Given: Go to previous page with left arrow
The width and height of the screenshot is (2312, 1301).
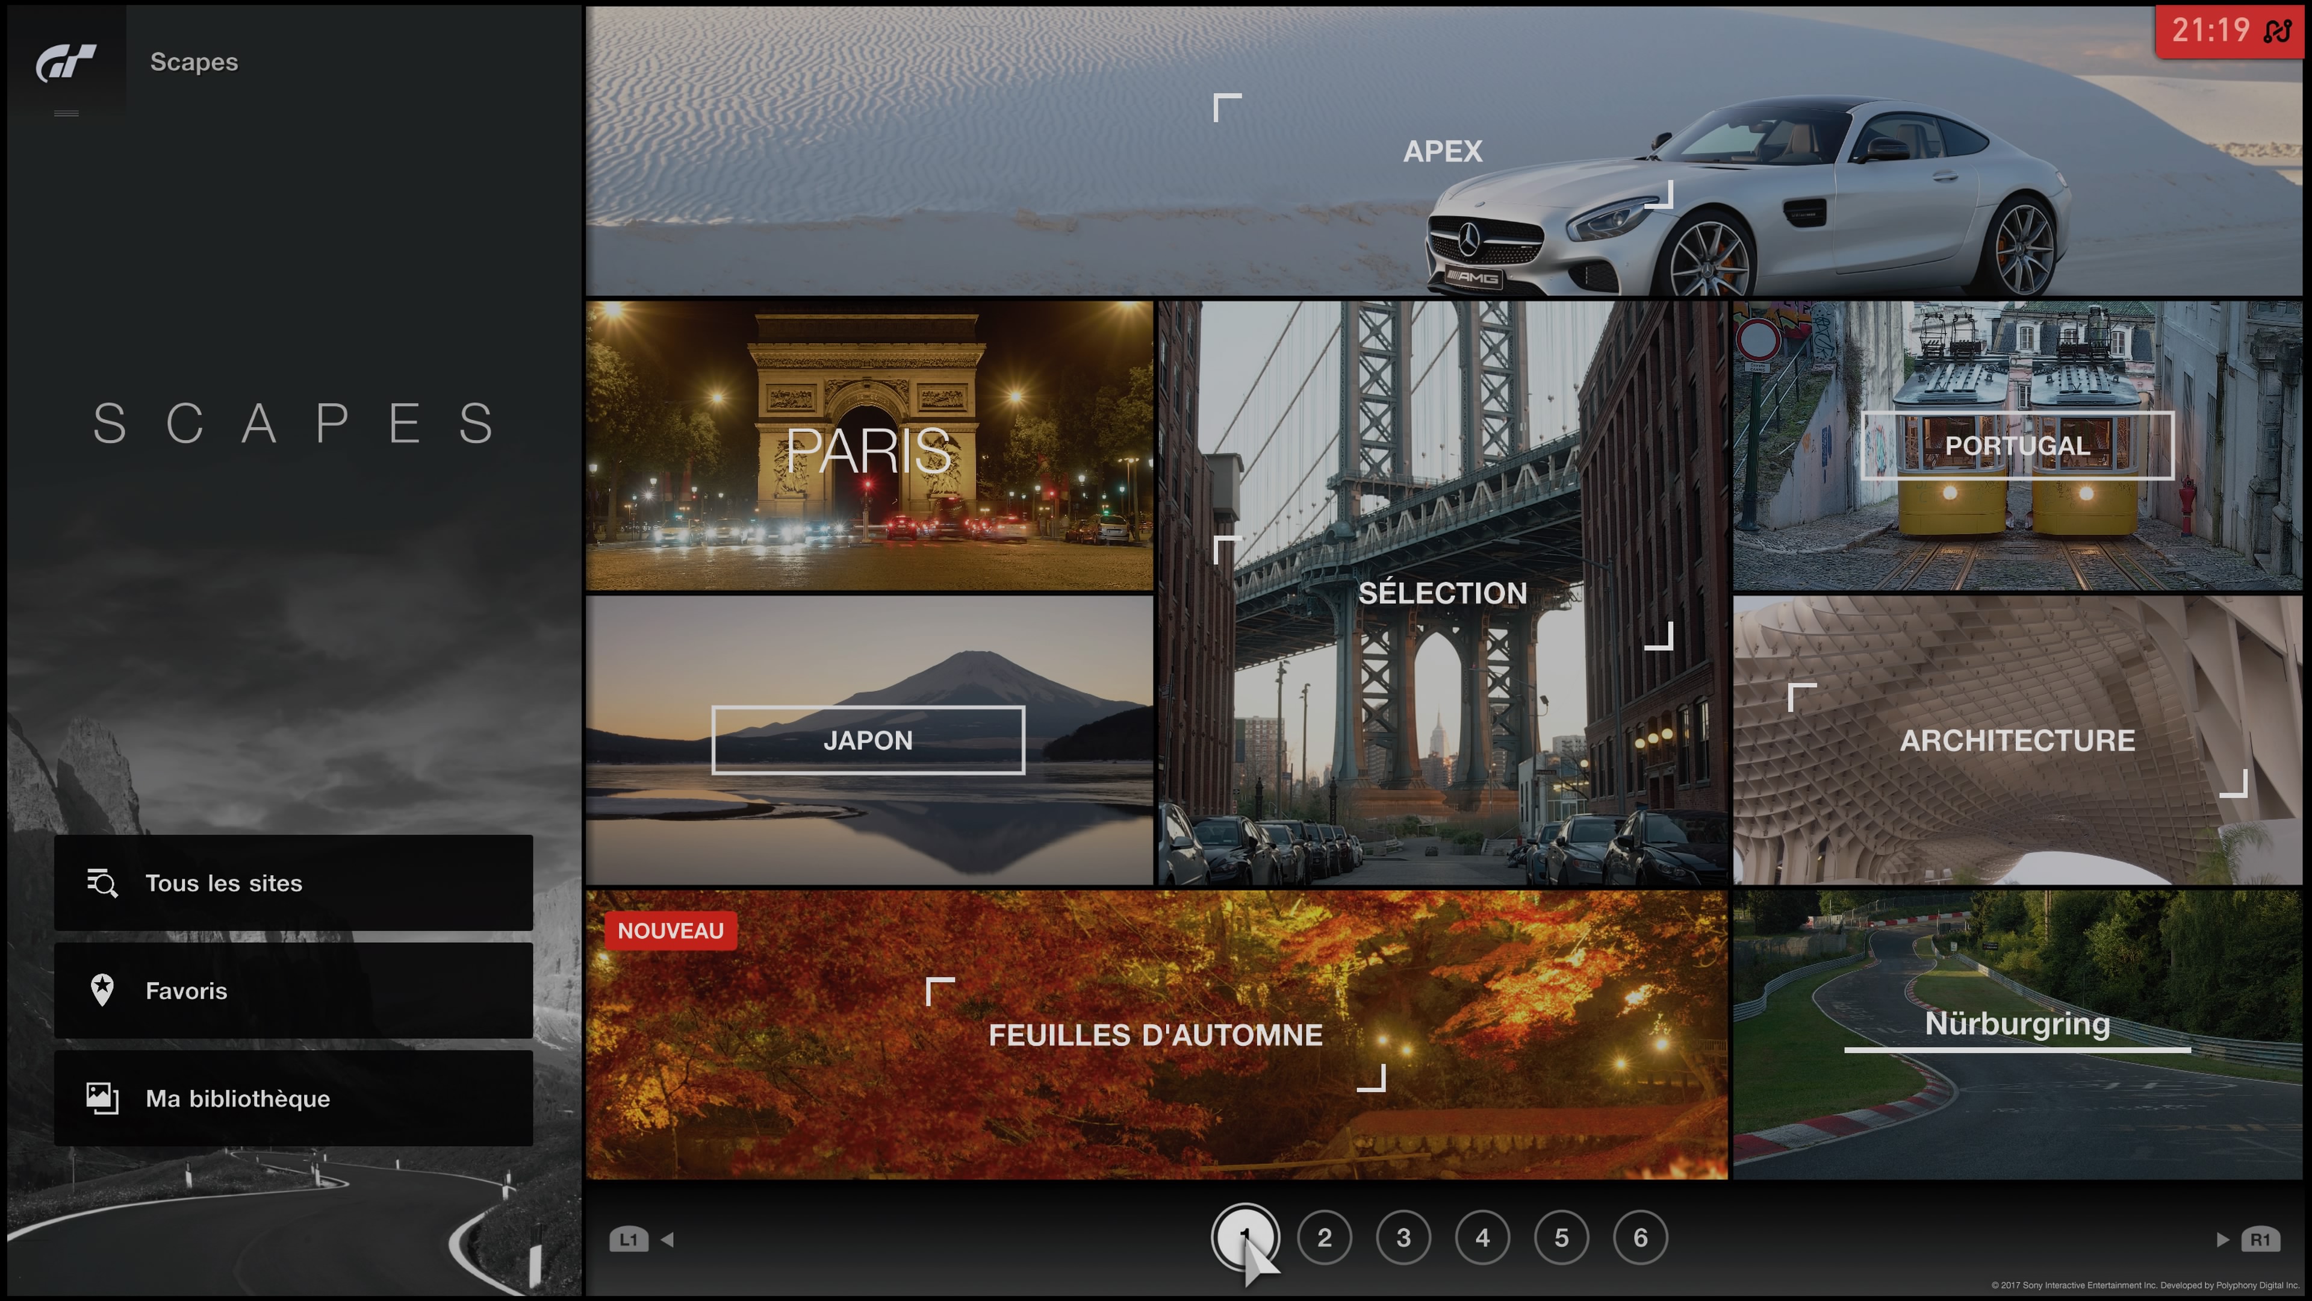Looking at the screenshot, I should coord(667,1239).
